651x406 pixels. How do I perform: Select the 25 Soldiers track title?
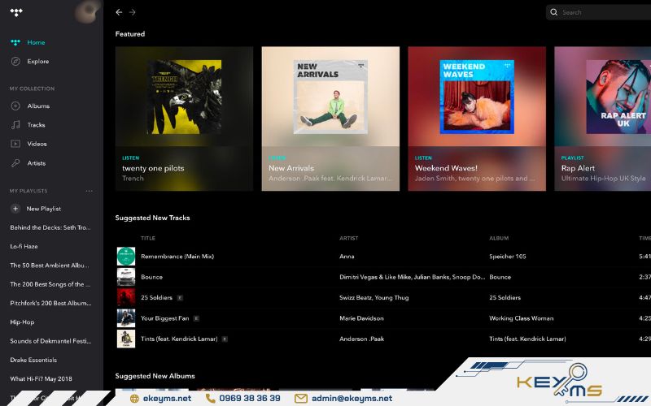[156, 297]
